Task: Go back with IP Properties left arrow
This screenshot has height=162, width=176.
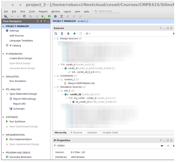Action: pyautogui.click(x=162, y=146)
